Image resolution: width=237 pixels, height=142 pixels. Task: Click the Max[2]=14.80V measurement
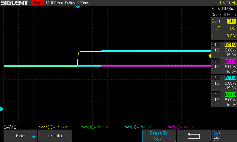[180, 127]
